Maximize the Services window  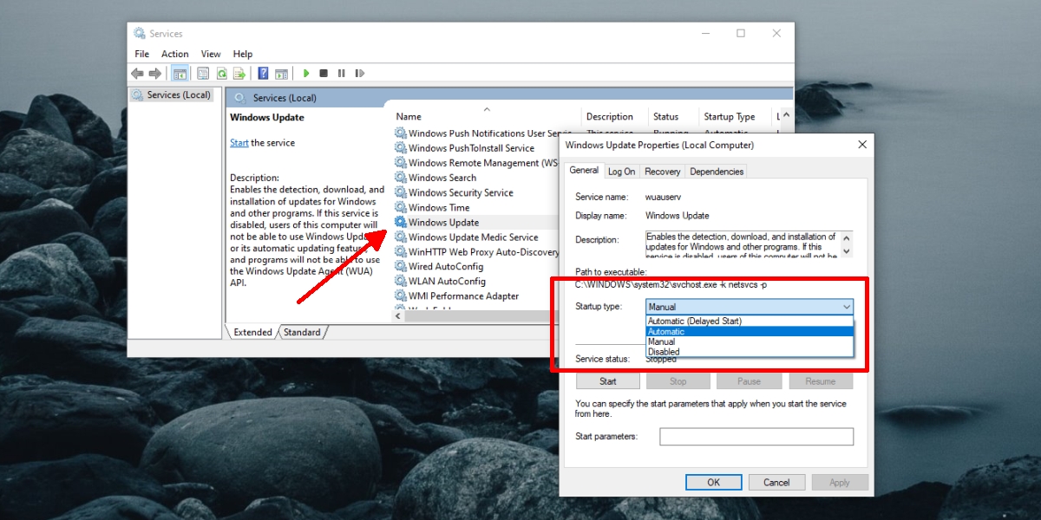click(x=741, y=34)
